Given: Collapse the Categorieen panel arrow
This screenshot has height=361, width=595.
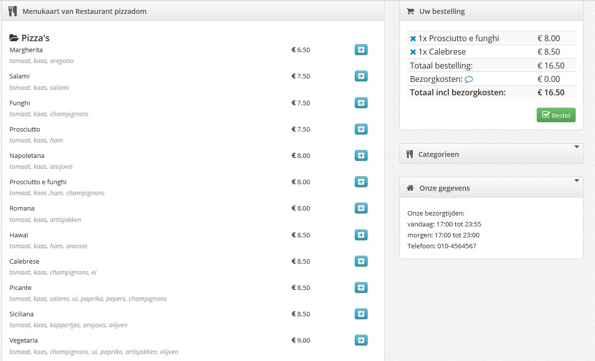Looking at the screenshot, I should coord(577,146).
